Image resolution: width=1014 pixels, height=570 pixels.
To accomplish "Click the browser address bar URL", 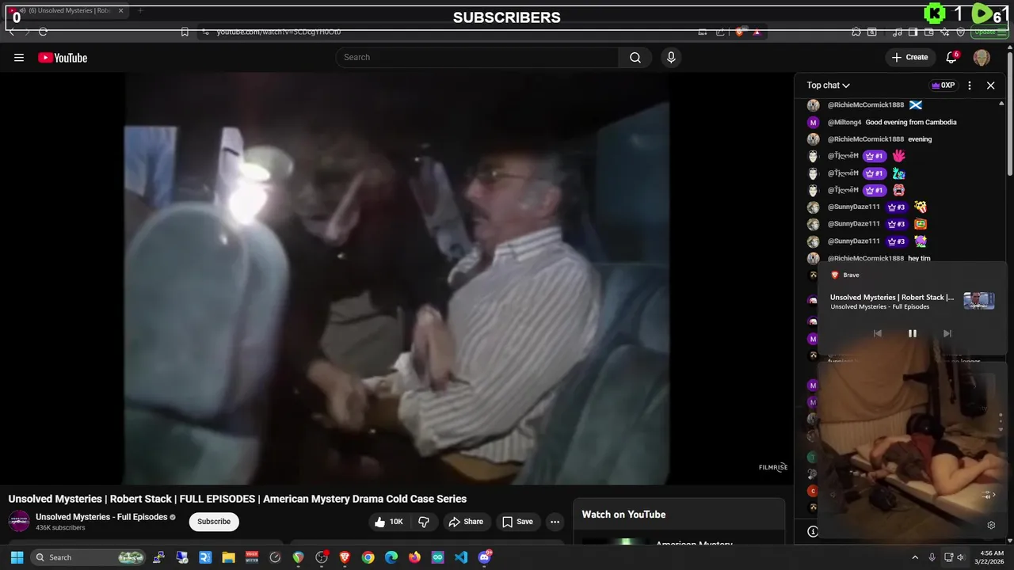I will point(278,32).
